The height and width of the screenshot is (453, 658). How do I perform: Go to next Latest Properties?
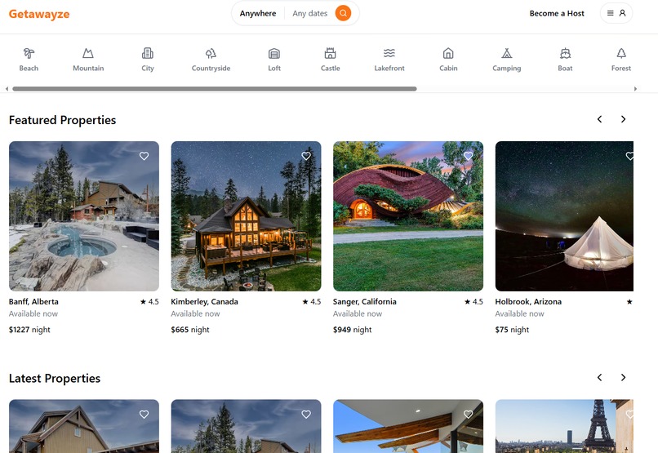coord(623,377)
